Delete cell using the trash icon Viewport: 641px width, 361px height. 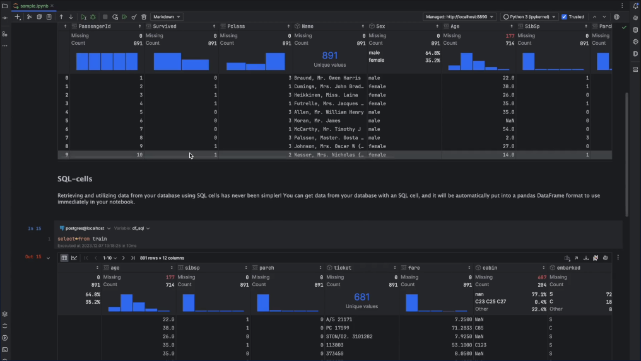click(144, 17)
